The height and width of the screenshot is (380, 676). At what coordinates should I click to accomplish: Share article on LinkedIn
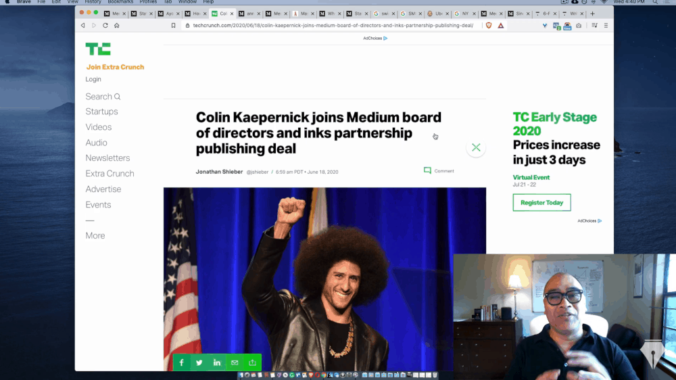click(x=217, y=362)
